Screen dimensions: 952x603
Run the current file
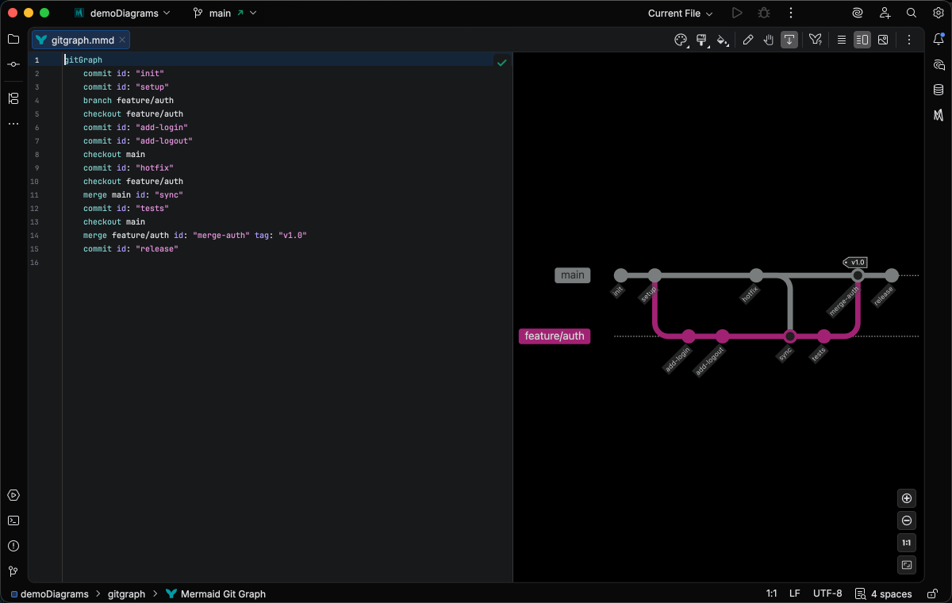pos(737,13)
